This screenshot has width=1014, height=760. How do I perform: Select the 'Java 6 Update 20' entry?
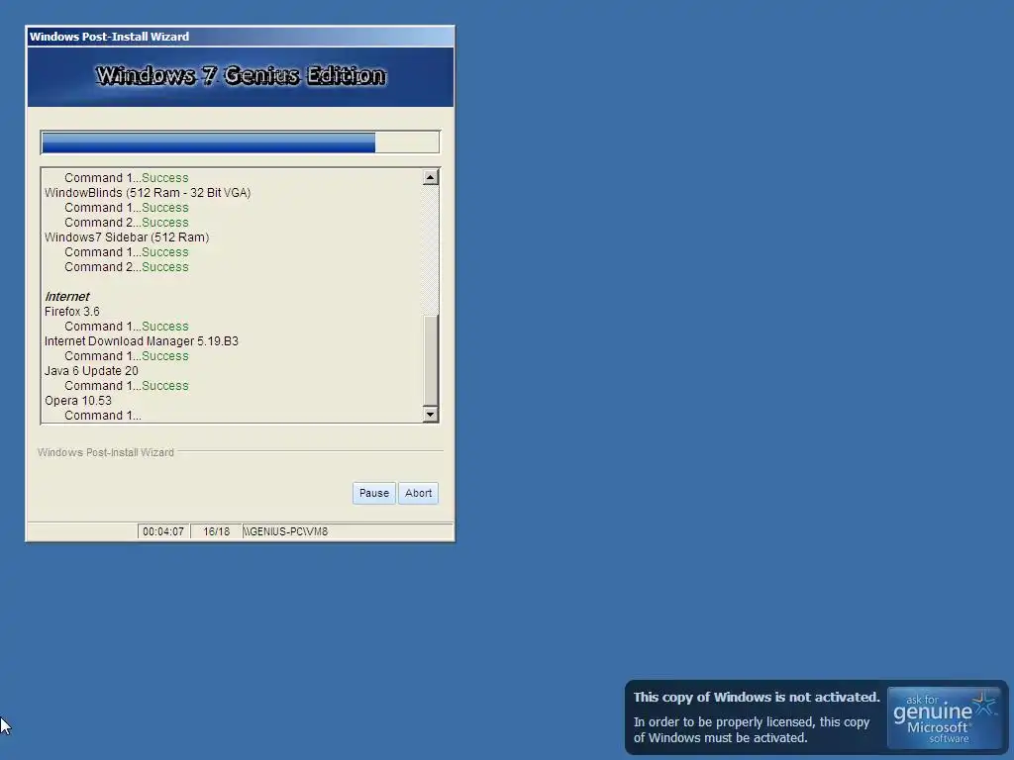pyautogui.click(x=91, y=371)
